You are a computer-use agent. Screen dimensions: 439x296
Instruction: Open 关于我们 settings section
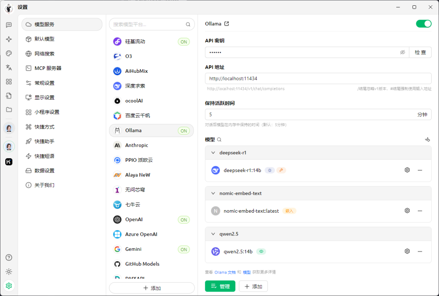click(62, 185)
